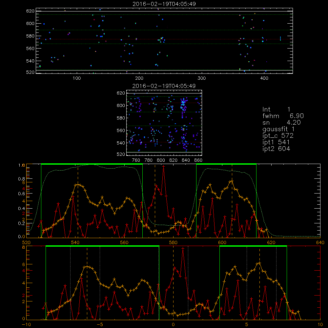
Task: Click the left green bar atop the upper profile plot
Action: pyautogui.click(x=92, y=164)
